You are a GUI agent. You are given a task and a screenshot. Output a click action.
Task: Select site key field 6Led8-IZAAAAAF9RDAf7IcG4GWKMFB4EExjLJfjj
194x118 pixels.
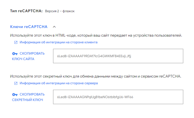[118, 56]
